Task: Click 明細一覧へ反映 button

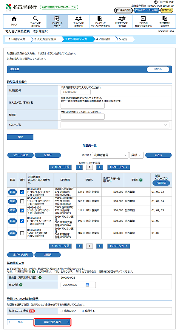Action: point(53,322)
